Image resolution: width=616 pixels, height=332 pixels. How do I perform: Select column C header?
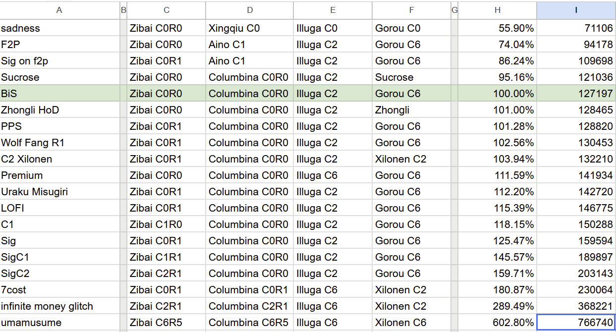coord(166,10)
